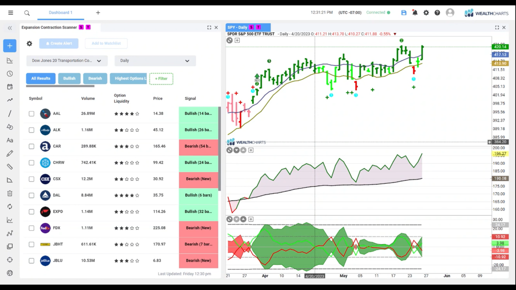Open the hamburger main menu
This screenshot has height=290, width=516.
(10, 13)
